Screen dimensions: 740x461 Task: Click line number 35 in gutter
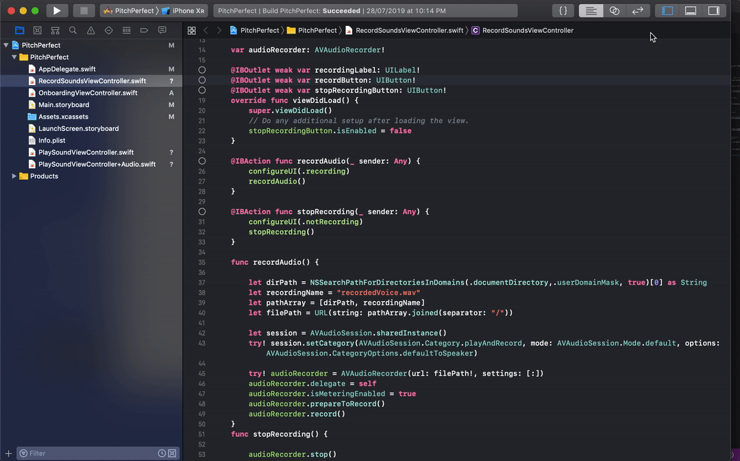[201, 262]
